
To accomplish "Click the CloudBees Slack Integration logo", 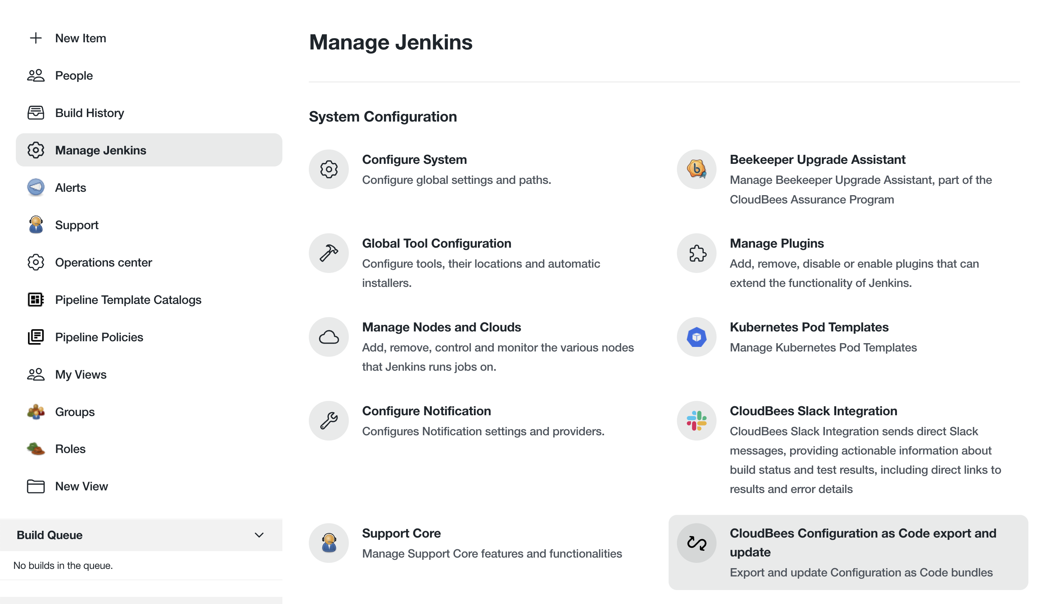I will click(696, 421).
